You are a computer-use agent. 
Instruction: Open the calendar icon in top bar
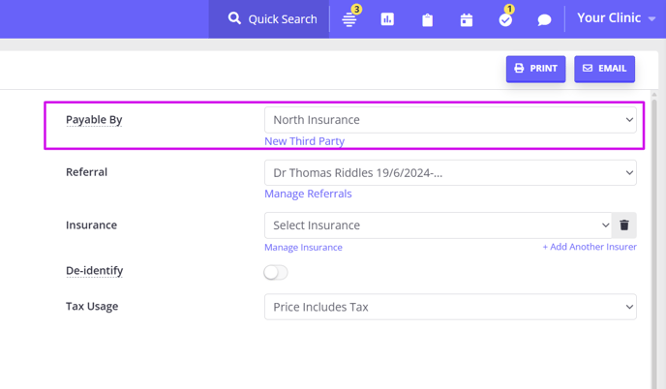click(x=467, y=20)
